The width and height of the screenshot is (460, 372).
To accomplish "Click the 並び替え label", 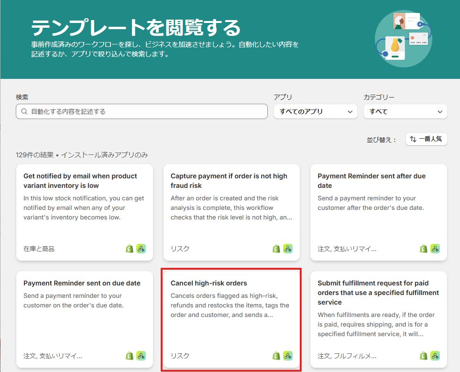I will pos(382,140).
